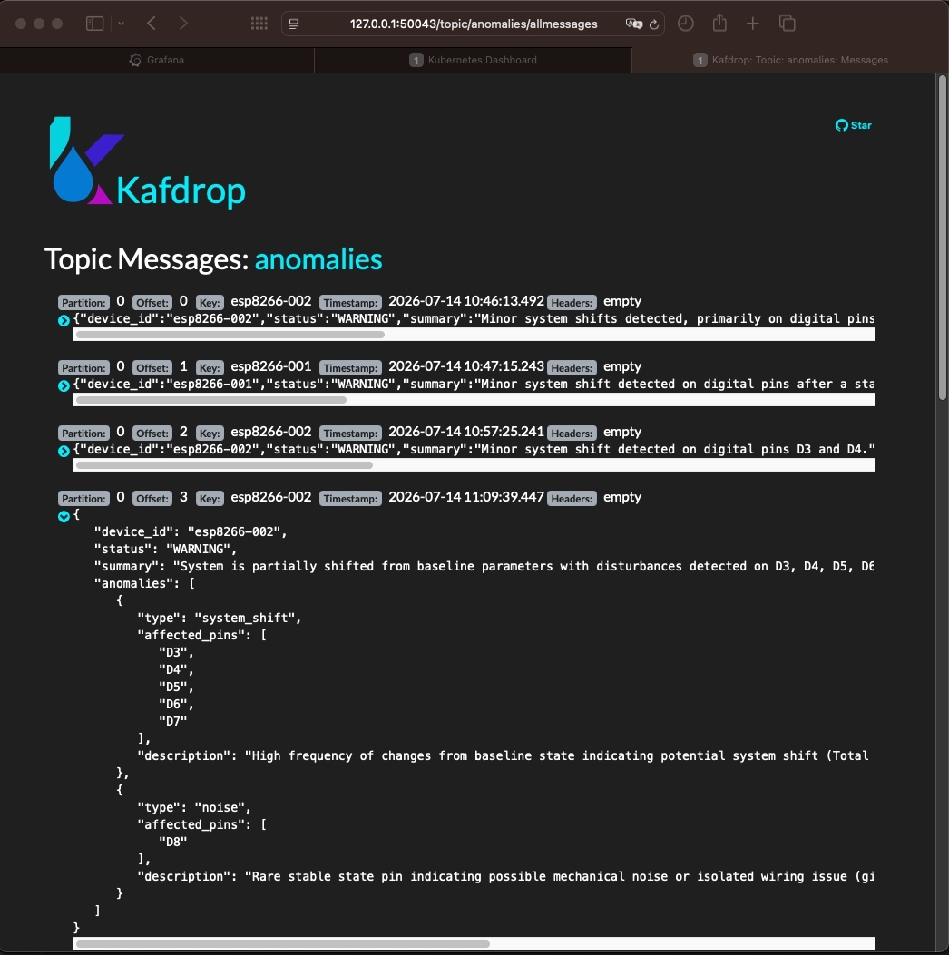Screen dimensions: 949x955
Task: Select Kafdrop Topic anomalies Messages tab
Action: pos(790,60)
